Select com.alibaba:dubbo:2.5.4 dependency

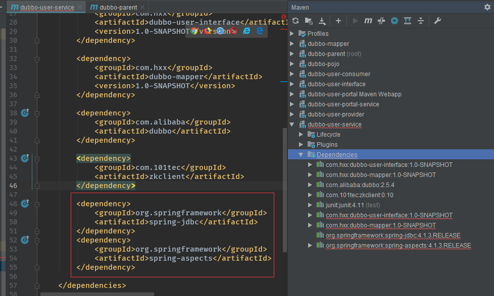pyautogui.click(x=360, y=185)
